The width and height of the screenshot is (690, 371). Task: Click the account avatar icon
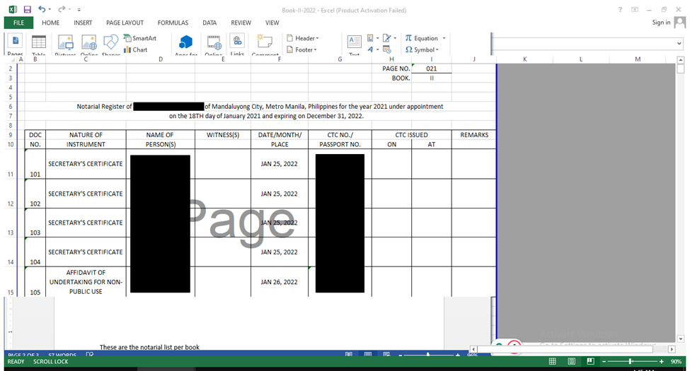(680, 23)
